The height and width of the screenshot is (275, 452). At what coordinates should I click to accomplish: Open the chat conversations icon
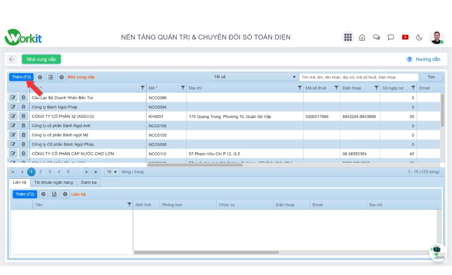(x=376, y=37)
